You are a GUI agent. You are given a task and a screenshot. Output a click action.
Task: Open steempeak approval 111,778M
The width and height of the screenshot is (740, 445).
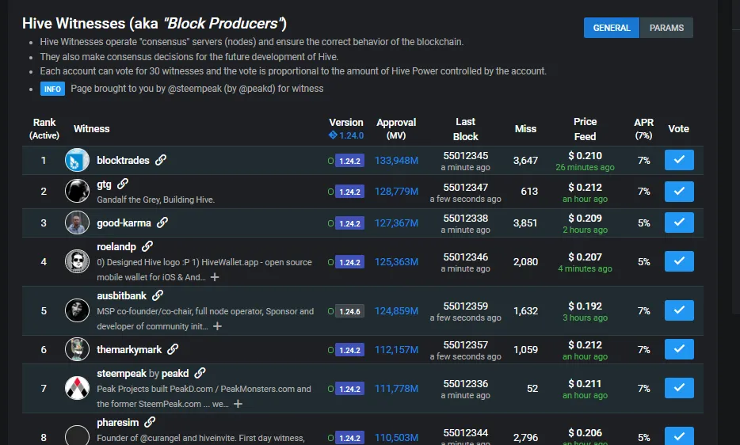pos(396,388)
